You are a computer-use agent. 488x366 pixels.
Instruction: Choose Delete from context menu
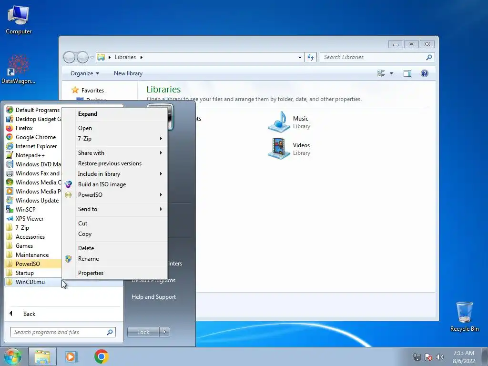coord(114,248)
